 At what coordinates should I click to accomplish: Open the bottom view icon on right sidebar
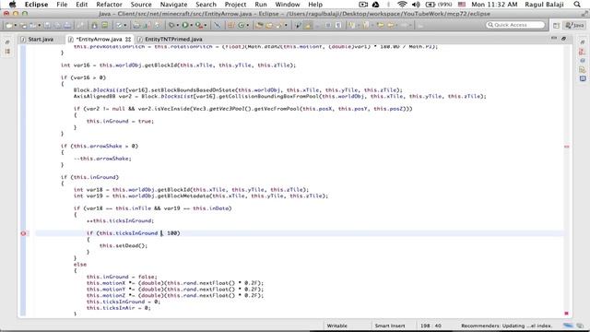[x=583, y=78]
